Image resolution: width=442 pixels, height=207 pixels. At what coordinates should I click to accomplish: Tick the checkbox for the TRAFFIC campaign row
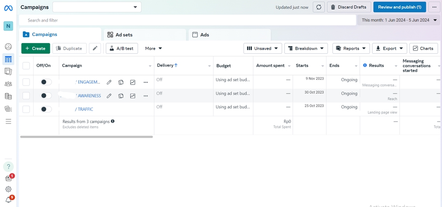[x=26, y=109]
